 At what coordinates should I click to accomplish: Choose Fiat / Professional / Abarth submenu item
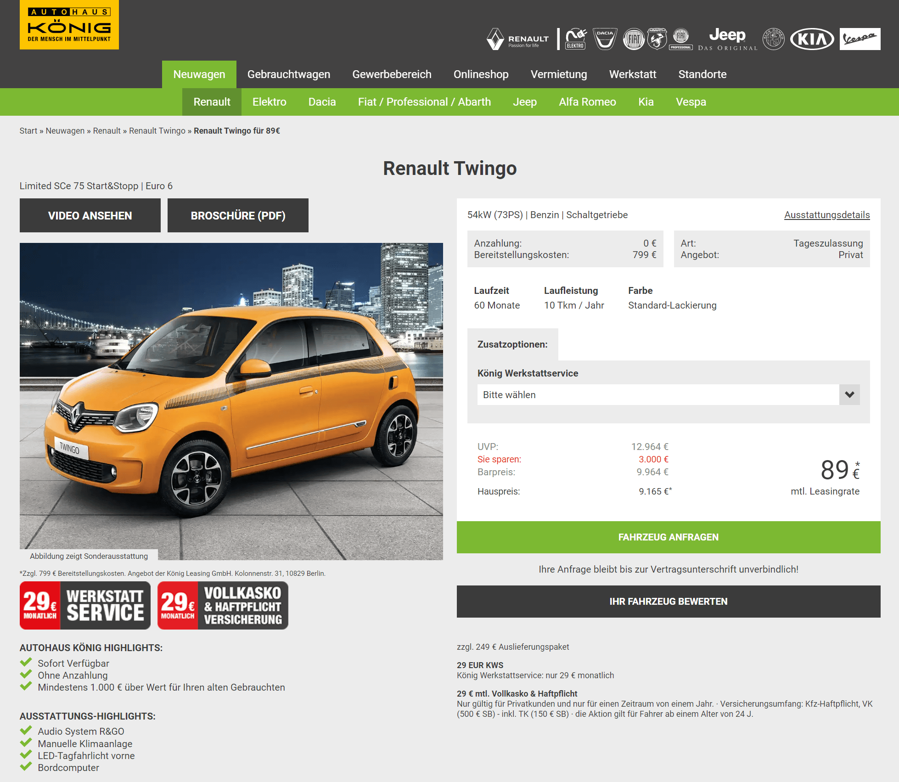[424, 102]
